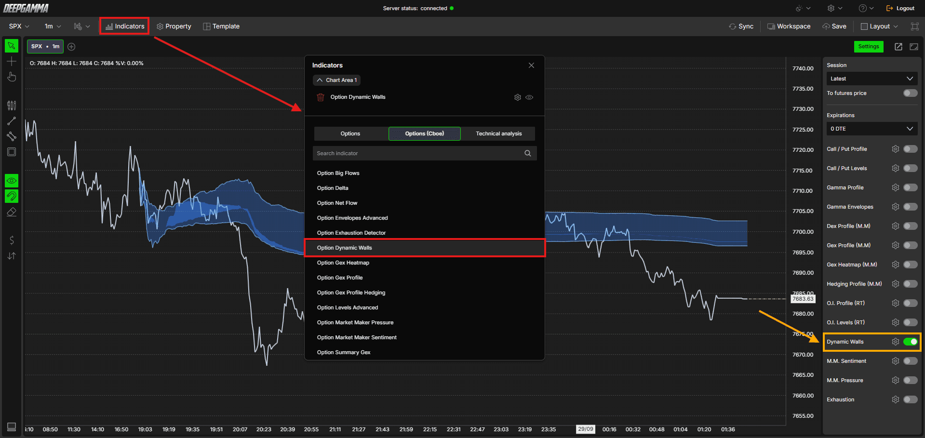Select the cursor pointer tool
This screenshot has height=438, width=925.
(12, 46)
